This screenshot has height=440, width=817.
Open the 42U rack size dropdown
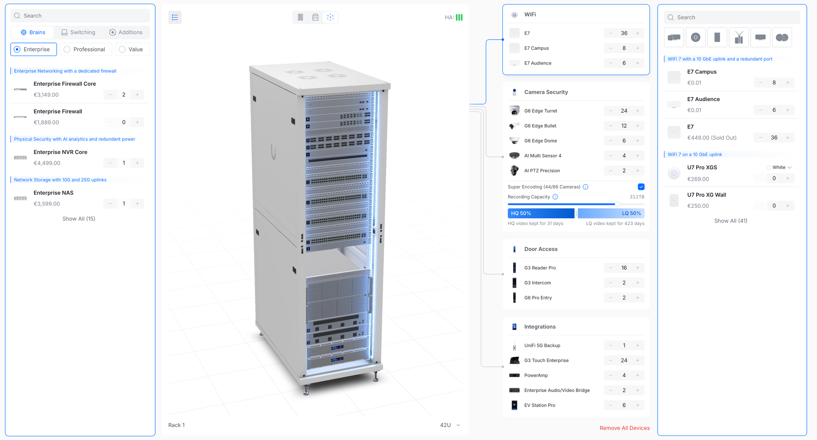450,425
